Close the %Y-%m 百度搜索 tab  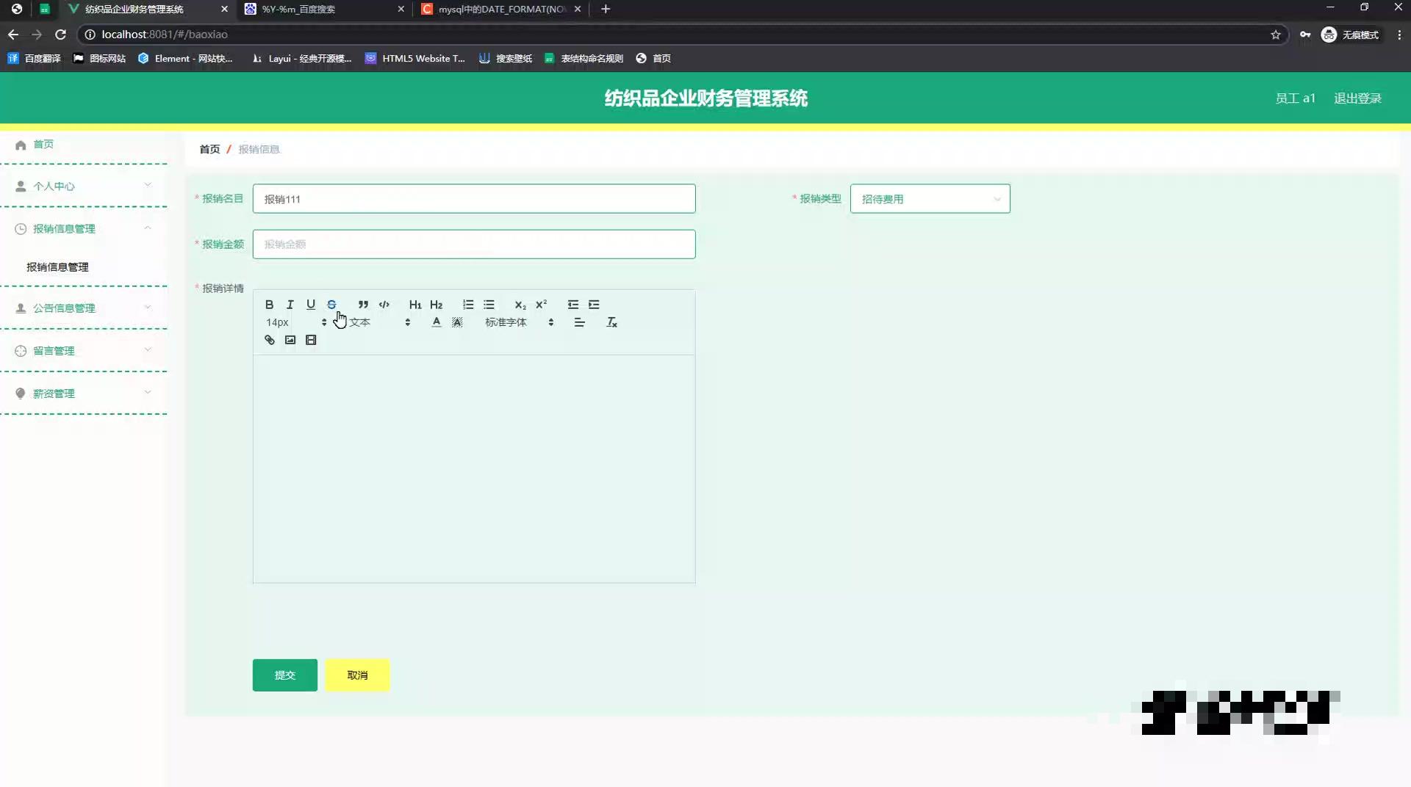pos(401,10)
